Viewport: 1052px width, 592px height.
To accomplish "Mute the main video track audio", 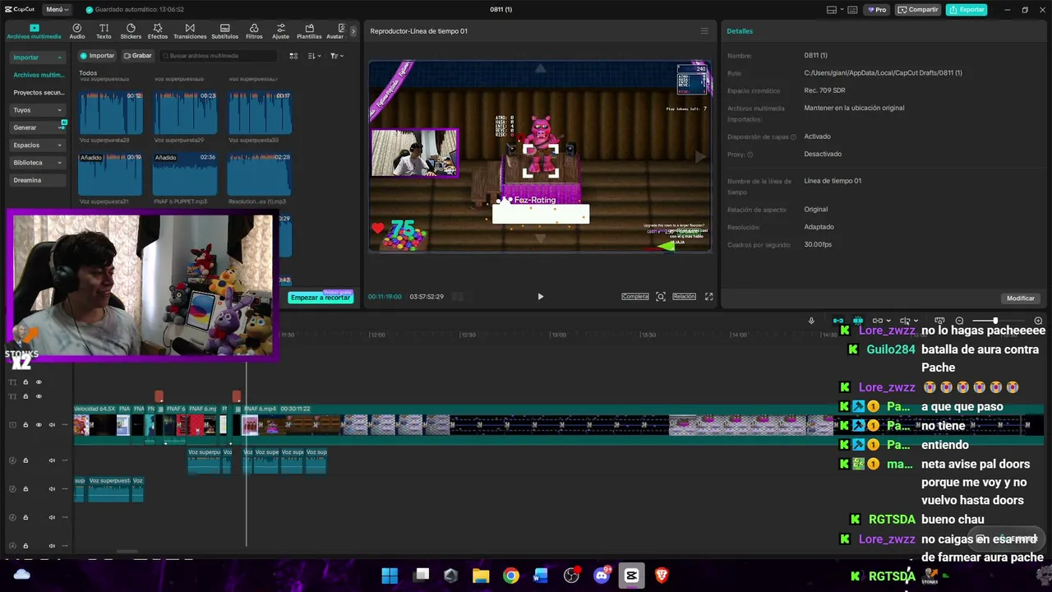I will click(52, 425).
